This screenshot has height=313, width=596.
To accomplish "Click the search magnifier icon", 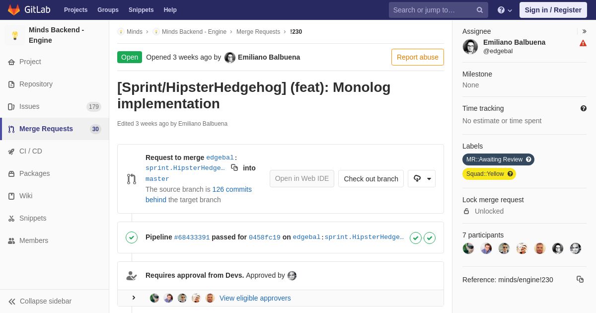I will pos(480,10).
